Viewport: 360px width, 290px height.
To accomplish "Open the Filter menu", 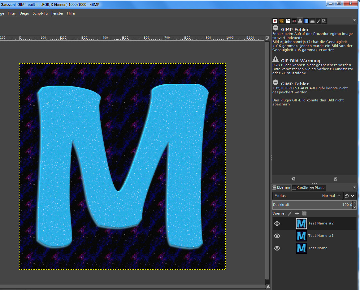I will pyautogui.click(x=12, y=13).
